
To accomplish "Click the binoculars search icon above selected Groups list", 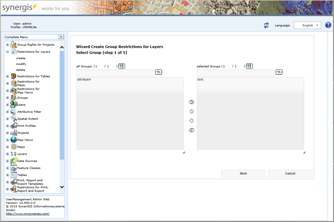I will pos(279,72).
